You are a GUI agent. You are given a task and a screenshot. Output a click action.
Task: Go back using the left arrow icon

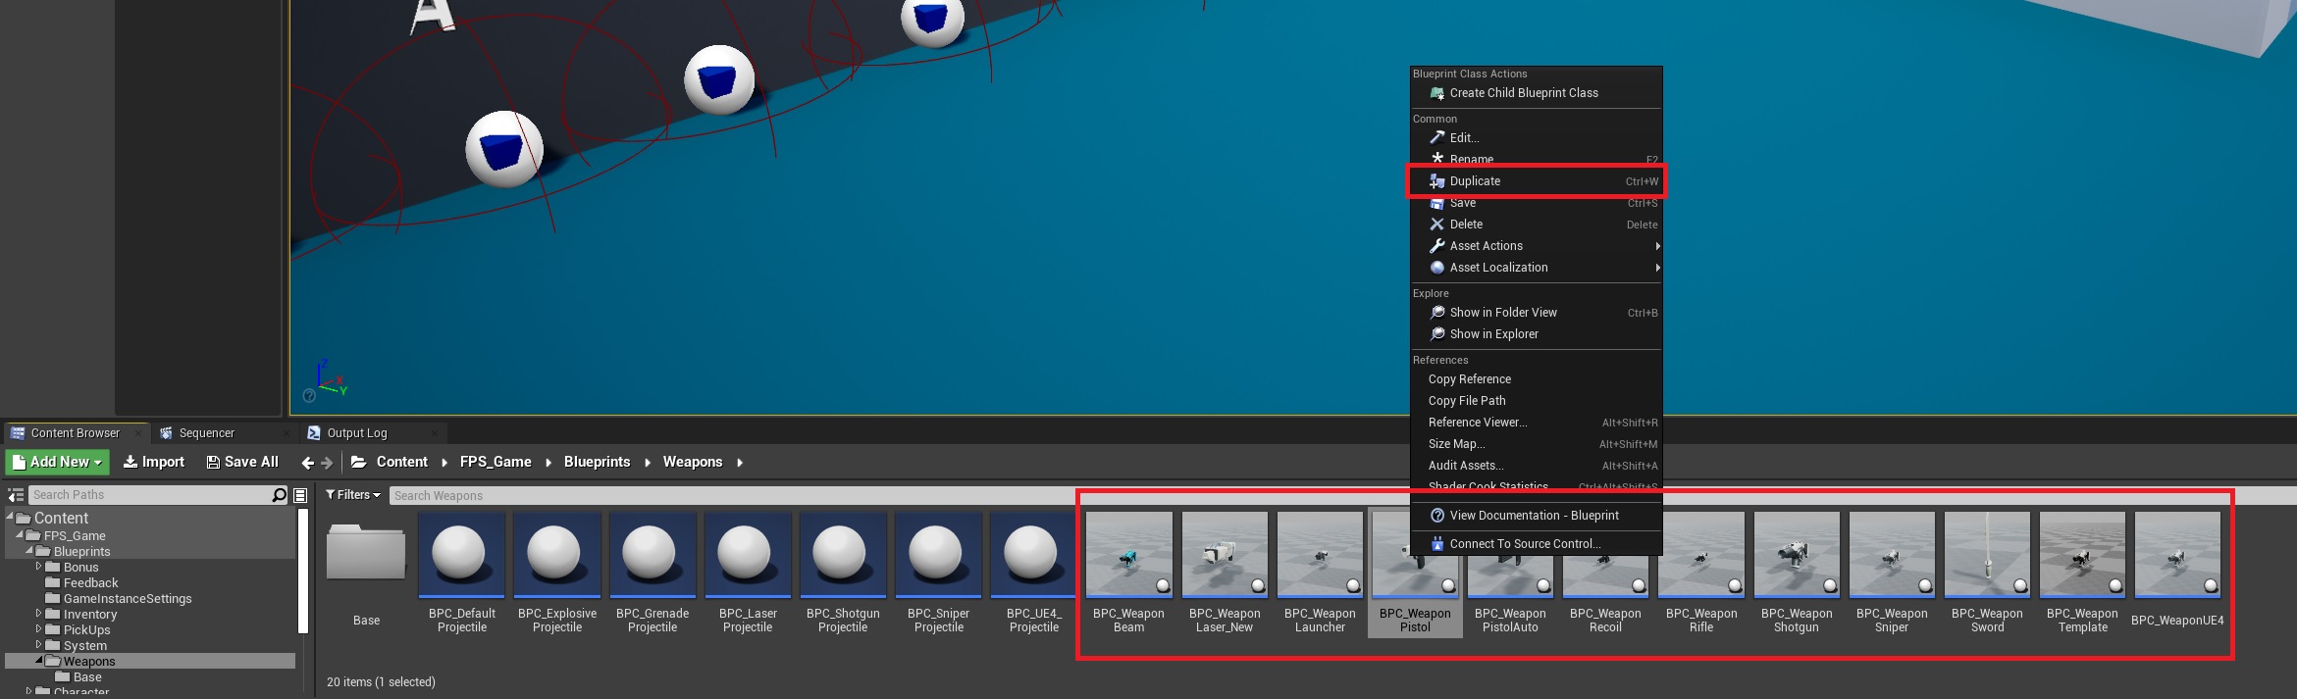[x=308, y=463]
